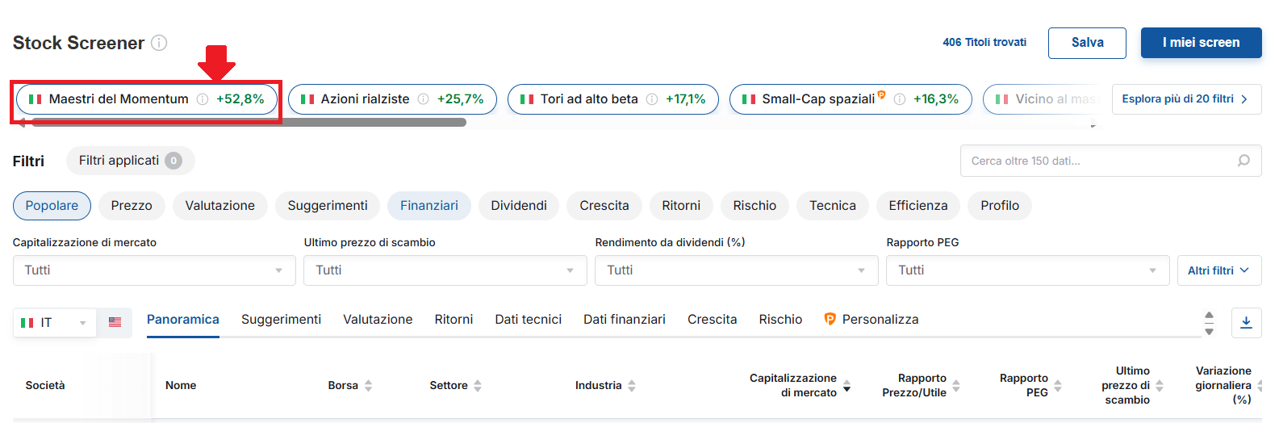Open the IT country selector dropdown
The height and width of the screenshot is (423, 1279).
pos(55,322)
